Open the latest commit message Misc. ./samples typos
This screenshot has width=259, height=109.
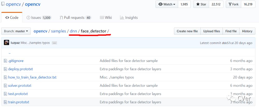tap(35, 43)
